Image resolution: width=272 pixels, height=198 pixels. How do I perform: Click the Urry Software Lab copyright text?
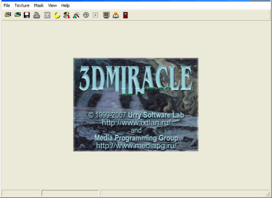point(136,115)
